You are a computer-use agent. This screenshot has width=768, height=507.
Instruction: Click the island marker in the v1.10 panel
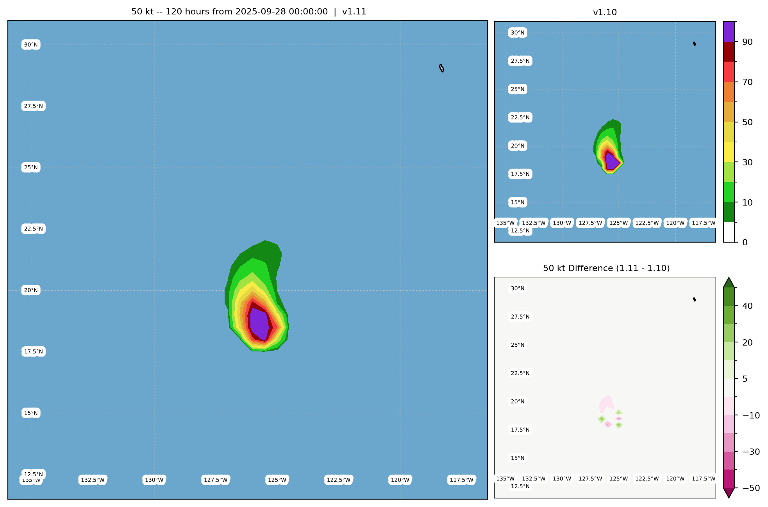pos(694,44)
